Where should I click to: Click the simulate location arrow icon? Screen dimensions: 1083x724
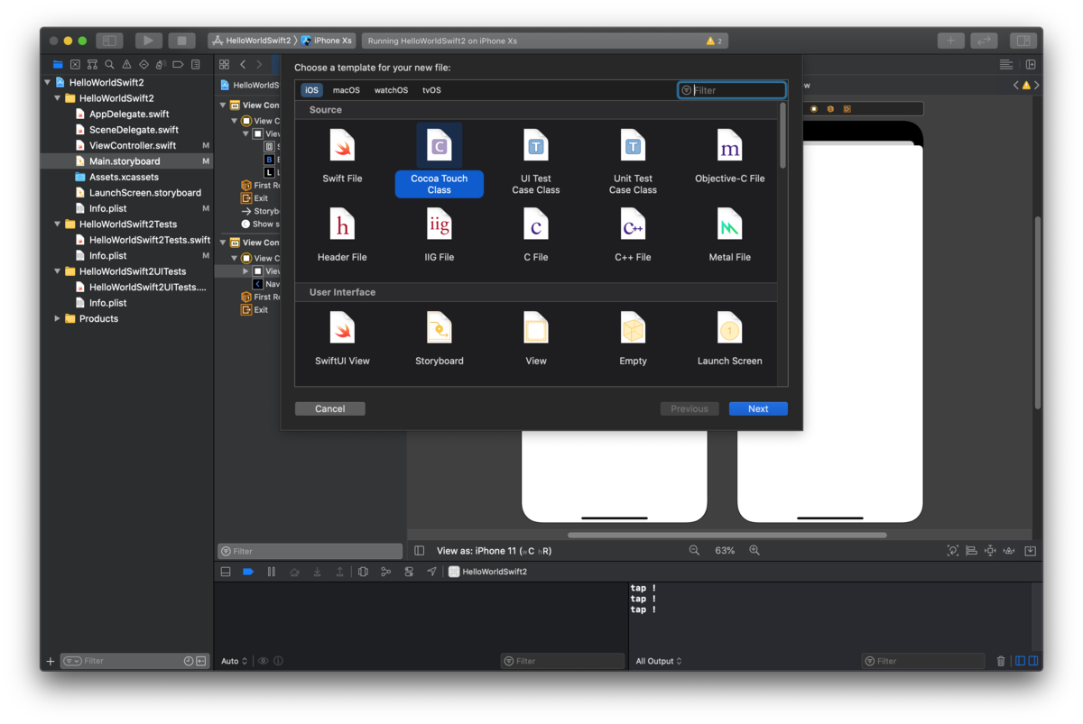[x=431, y=572]
